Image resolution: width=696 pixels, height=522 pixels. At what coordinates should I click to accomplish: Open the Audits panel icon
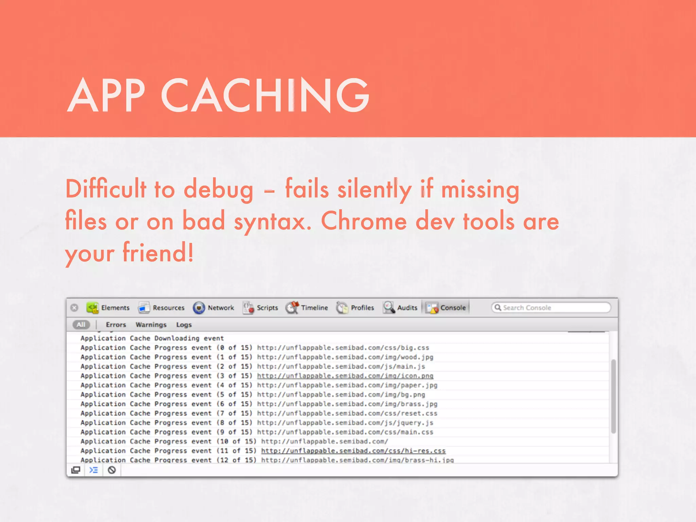point(389,308)
